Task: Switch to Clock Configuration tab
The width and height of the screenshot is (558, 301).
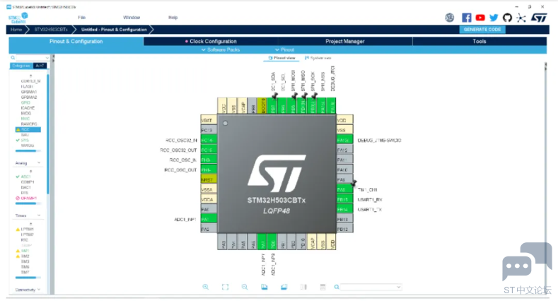Action: [211, 41]
